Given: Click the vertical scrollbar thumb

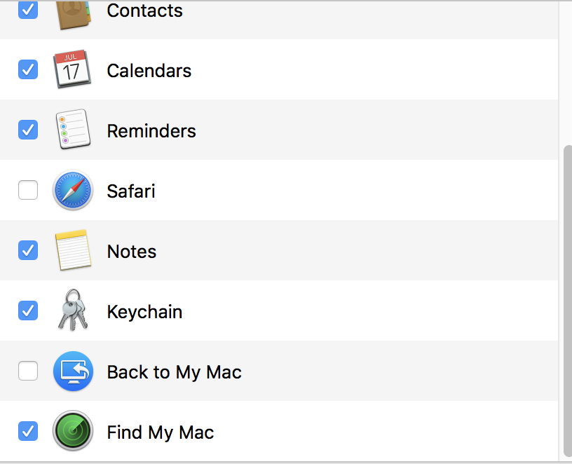Looking at the screenshot, I should pos(568,303).
